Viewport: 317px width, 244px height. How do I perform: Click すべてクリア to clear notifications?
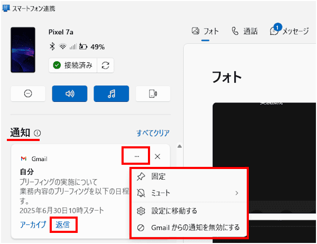click(153, 133)
